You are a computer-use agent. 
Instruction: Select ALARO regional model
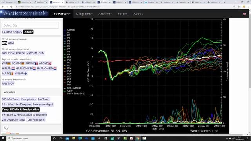(7, 74)
